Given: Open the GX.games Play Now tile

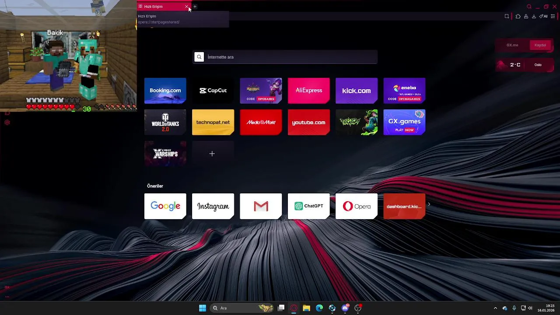Looking at the screenshot, I should pyautogui.click(x=404, y=122).
